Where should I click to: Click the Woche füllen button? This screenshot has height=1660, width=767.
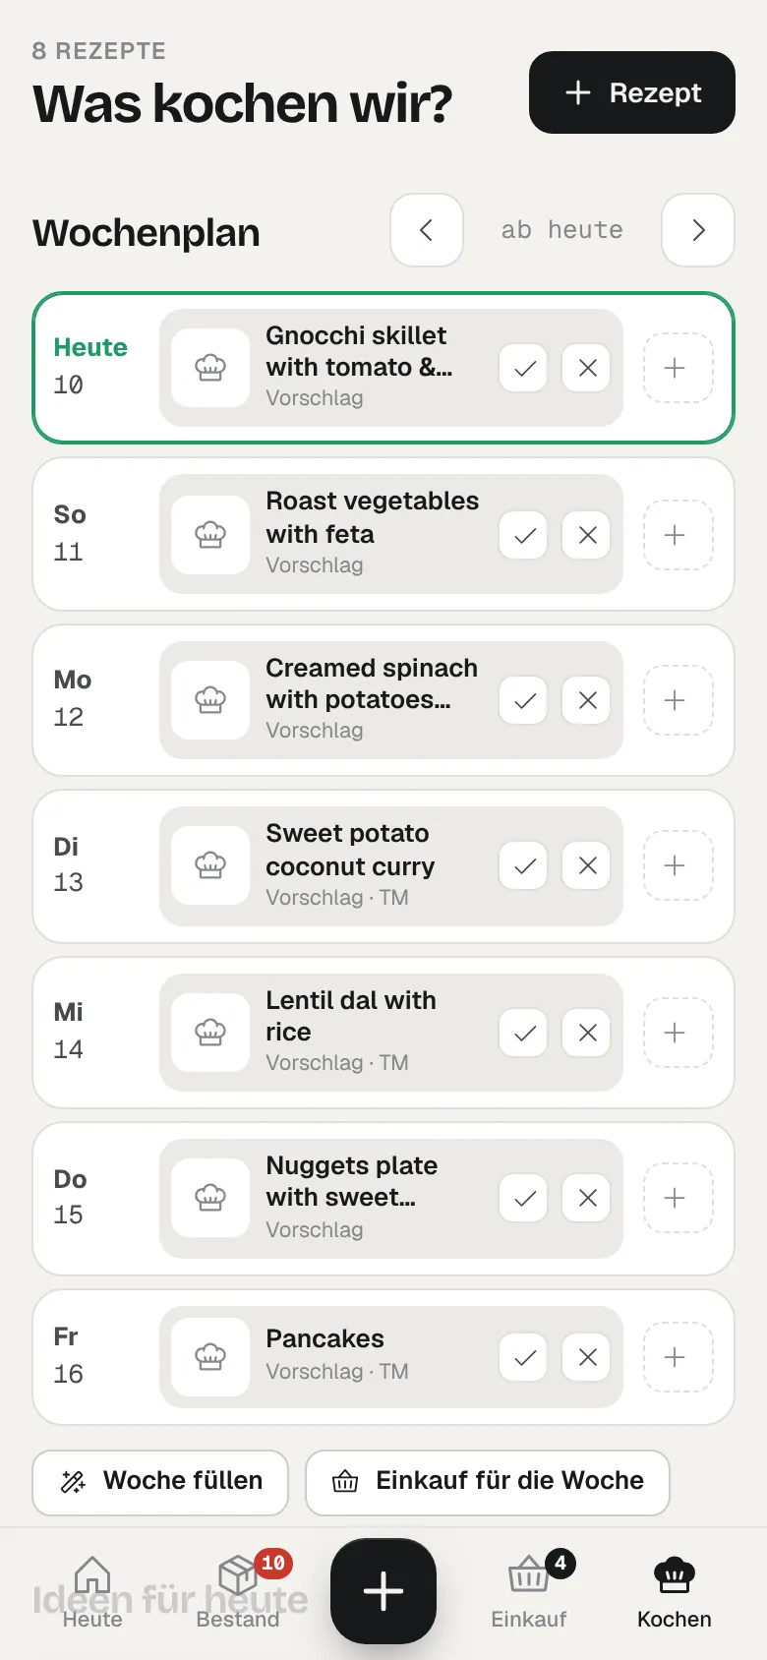(x=160, y=1482)
